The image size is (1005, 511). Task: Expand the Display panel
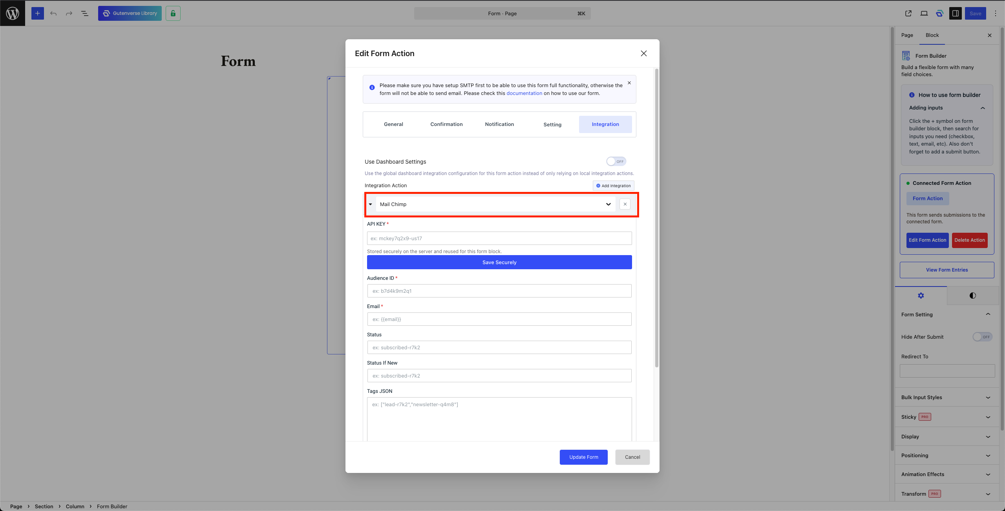tap(947, 436)
